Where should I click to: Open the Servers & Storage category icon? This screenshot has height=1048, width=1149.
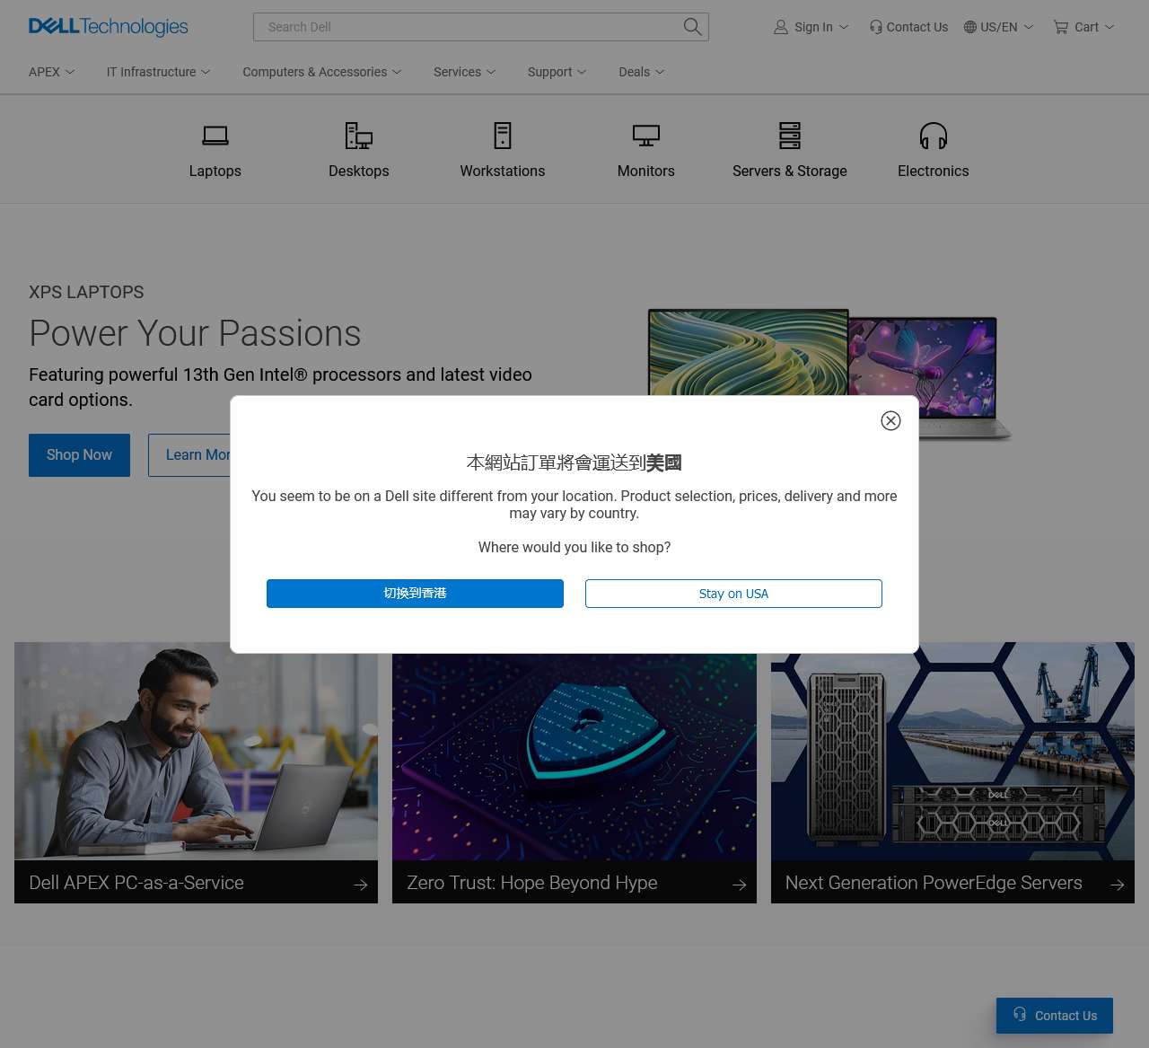790,136
